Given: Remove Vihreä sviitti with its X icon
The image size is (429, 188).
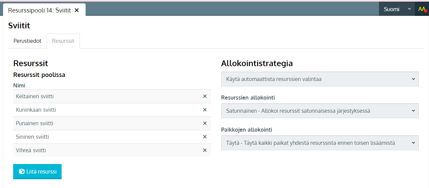Looking at the screenshot, I should tap(205, 150).
